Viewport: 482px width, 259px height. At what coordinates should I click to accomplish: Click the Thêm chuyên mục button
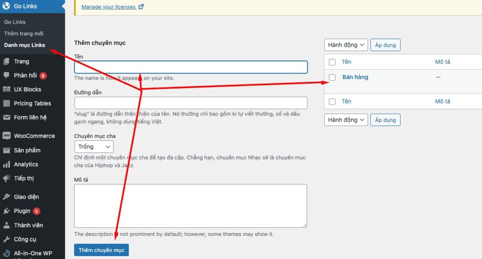[101, 250]
